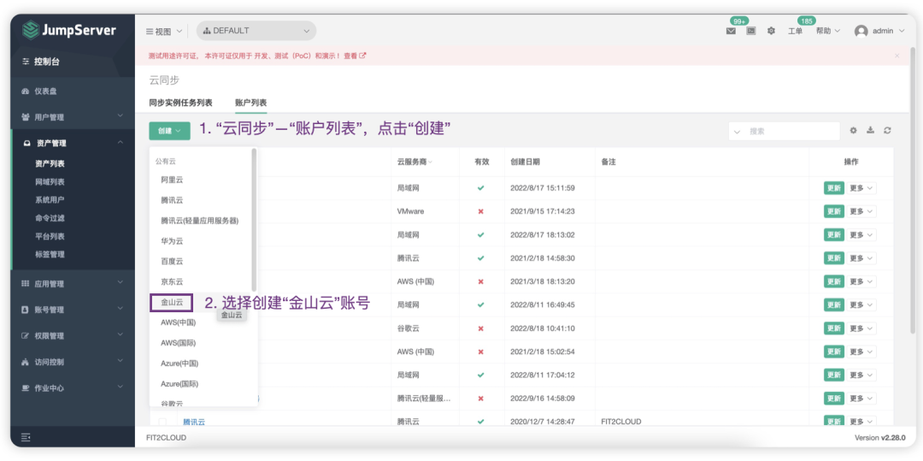Choose 阿里云 from create menu
The image size is (923, 461).
(172, 180)
